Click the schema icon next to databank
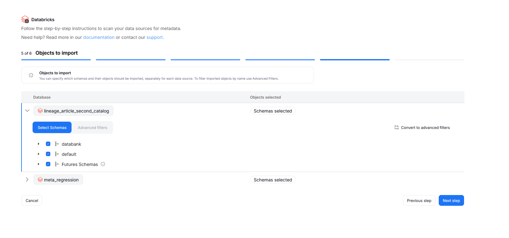The image size is (509, 238). tap(57, 144)
